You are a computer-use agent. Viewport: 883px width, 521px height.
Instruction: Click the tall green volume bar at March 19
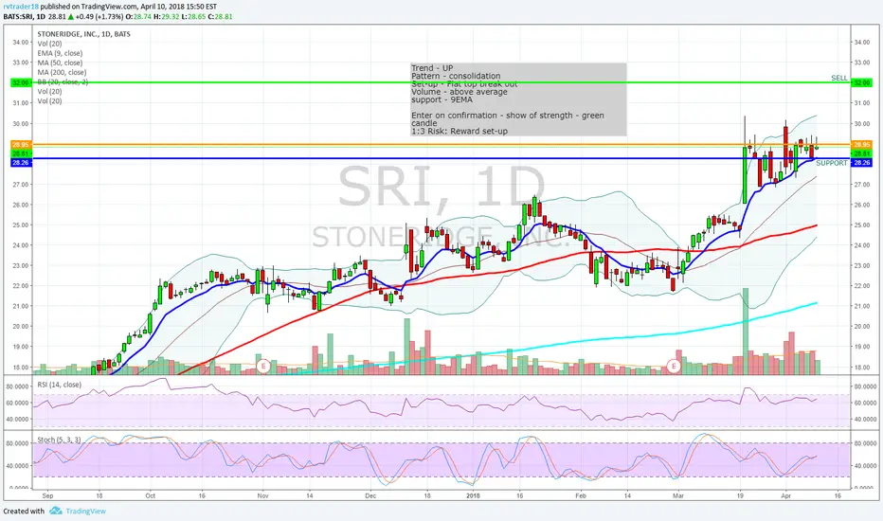746,332
